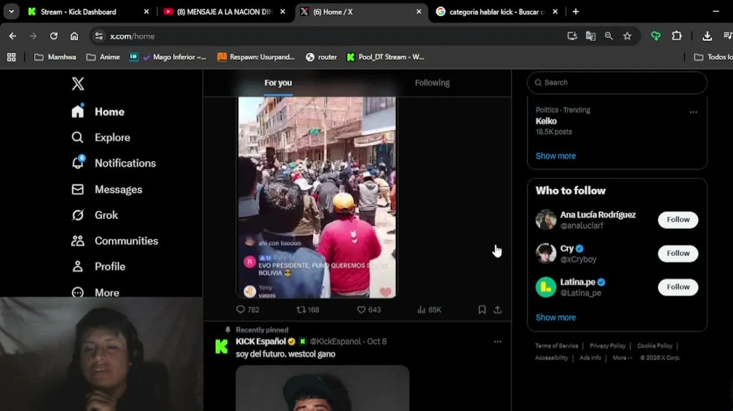Switch to categoria hablar kick Google tab
The height and width of the screenshot is (411, 733).
click(497, 11)
